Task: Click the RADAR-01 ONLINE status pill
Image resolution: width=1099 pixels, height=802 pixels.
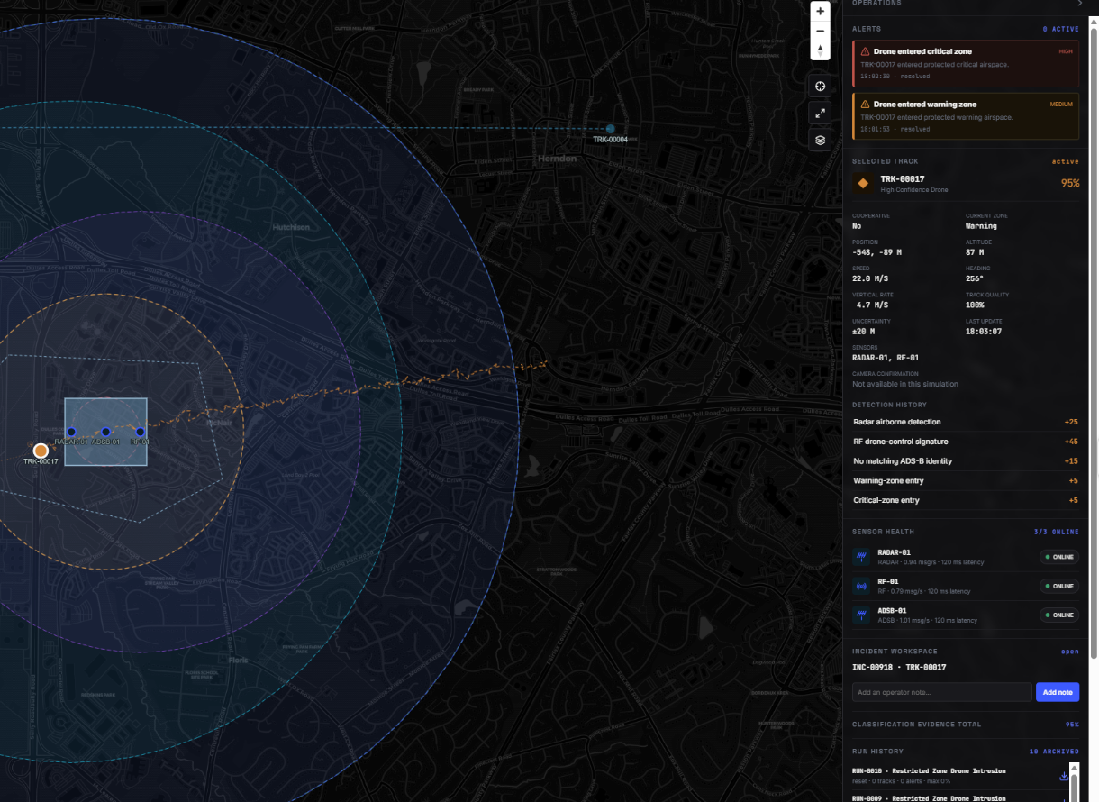Action: pos(1059,557)
